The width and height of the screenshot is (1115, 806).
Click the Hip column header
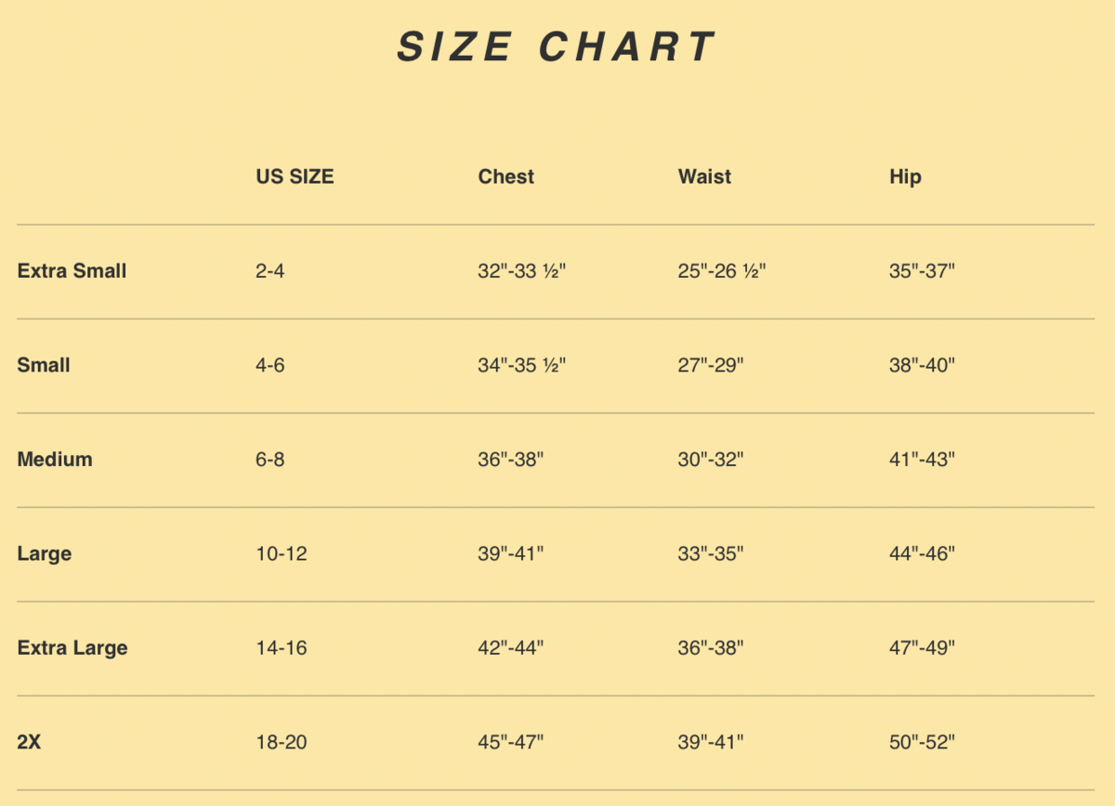[x=905, y=176]
